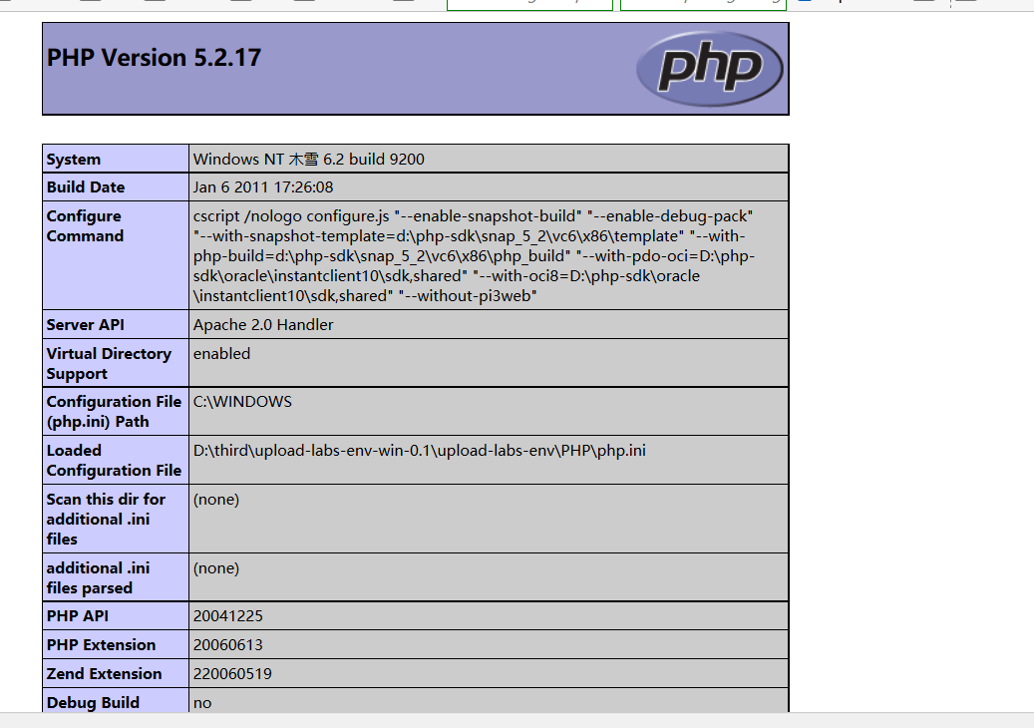The width and height of the screenshot is (1034, 728).
Task: Select the C:\WINDOWS path value
Action: point(242,402)
